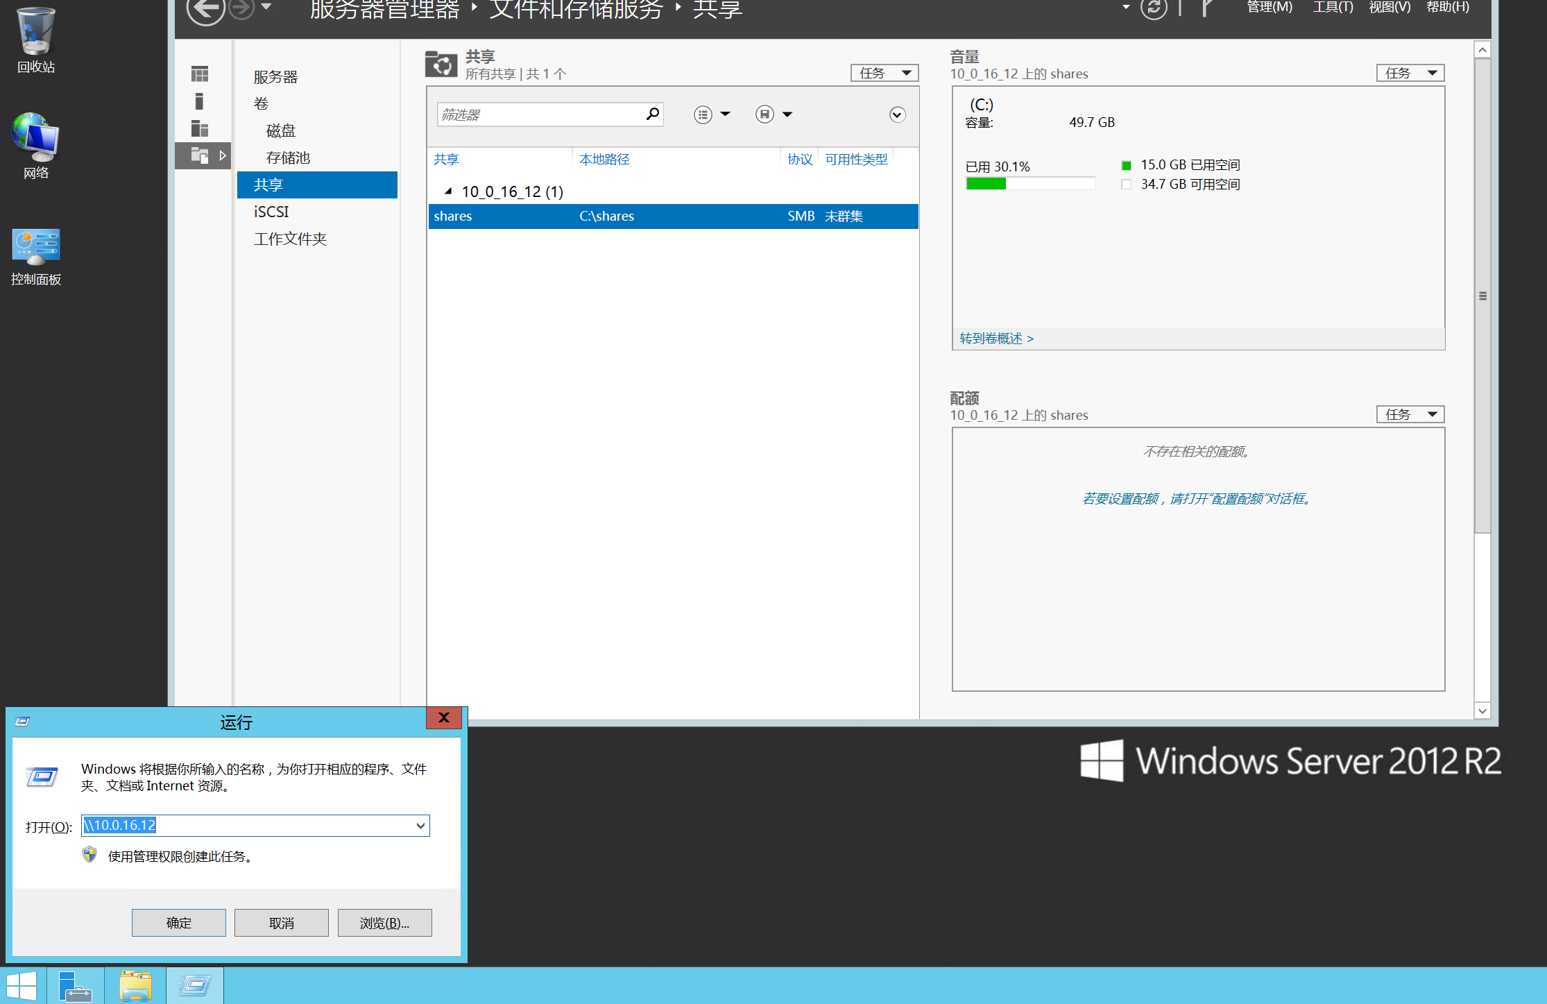This screenshot has height=1004, width=1547.
Task: Expand the filter criteria chevron
Action: click(897, 114)
